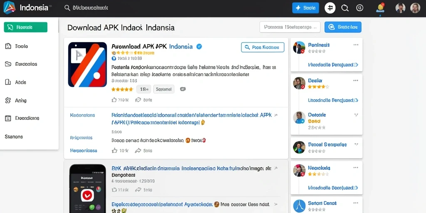Click the five-star rating under app description
Viewport: 426px width, 213px height.
[x=122, y=89]
